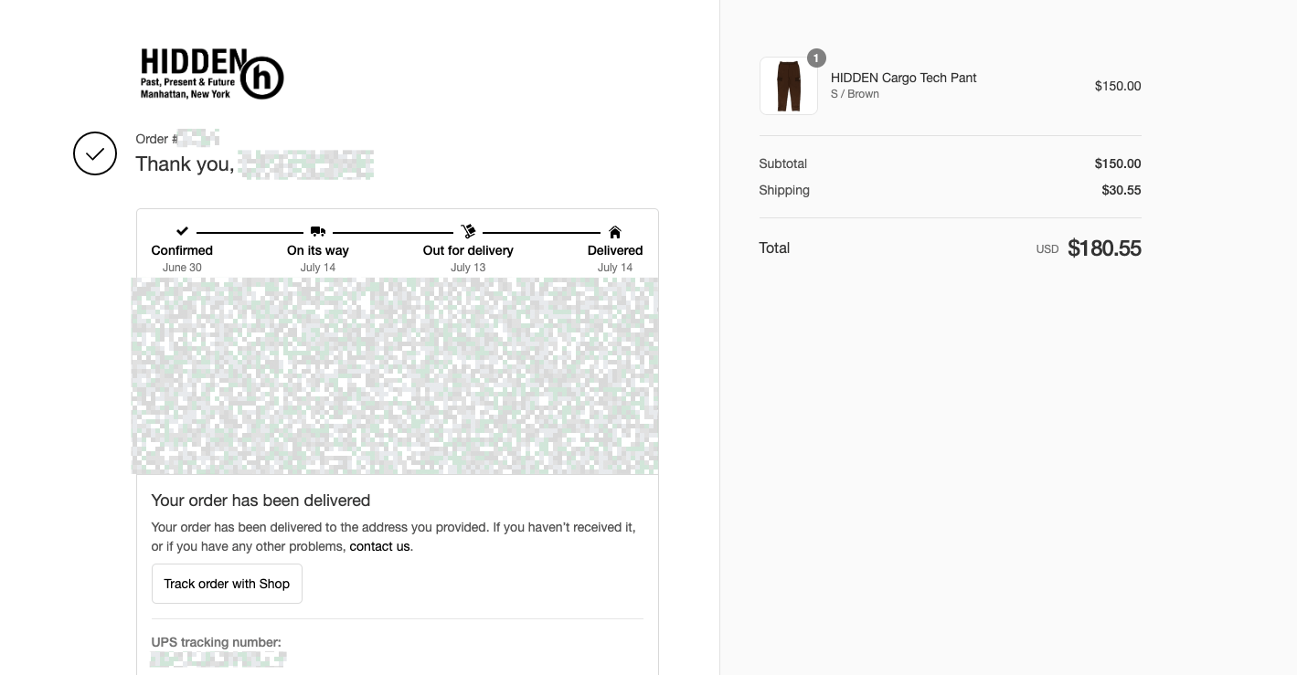The image size is (1297, 675).
Task: Click the UPS tracking number label
Action: 217,642
